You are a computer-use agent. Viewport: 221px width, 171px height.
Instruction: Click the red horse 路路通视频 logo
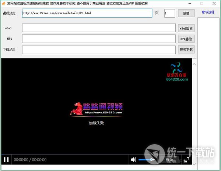[x=96, y=109]
